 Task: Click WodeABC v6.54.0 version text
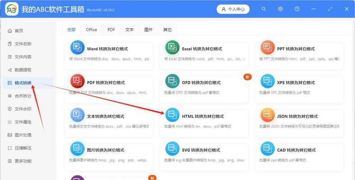[x=100, y=10]
